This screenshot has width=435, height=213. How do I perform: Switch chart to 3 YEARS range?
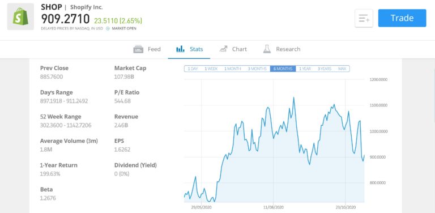coord(325,69)
